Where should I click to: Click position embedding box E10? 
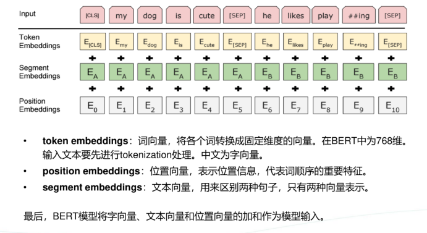click(x=392, y=105)
